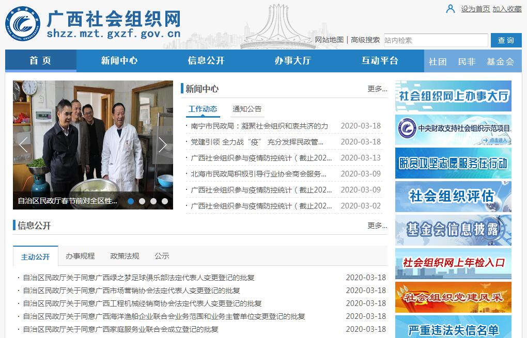Expand 新闻中心 section via 更多 link
The image size is (527, 338).
coord(377,89)
